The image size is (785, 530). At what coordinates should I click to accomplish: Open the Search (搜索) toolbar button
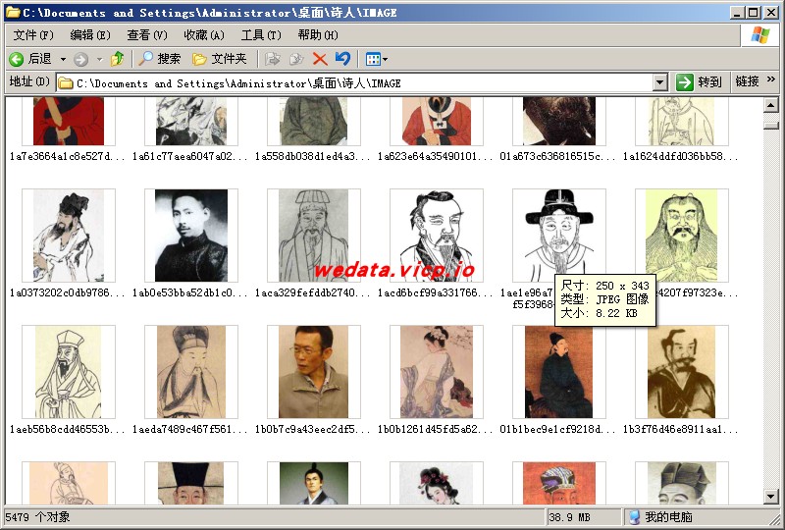pos(159,59)
